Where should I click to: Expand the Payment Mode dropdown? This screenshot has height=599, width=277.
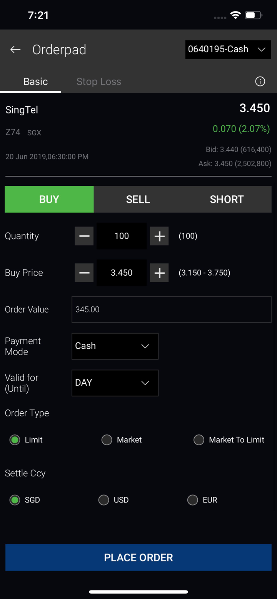[115, 346]
